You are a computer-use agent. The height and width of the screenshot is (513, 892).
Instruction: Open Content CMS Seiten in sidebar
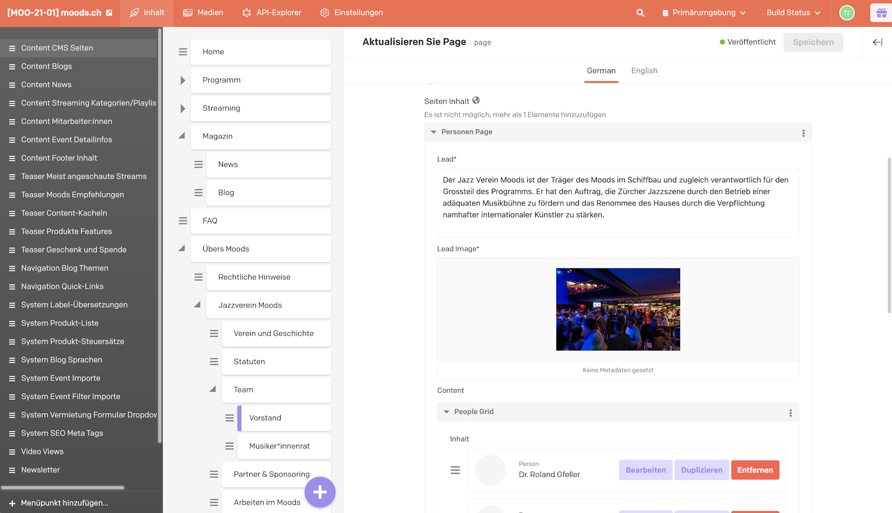[78, 48]
